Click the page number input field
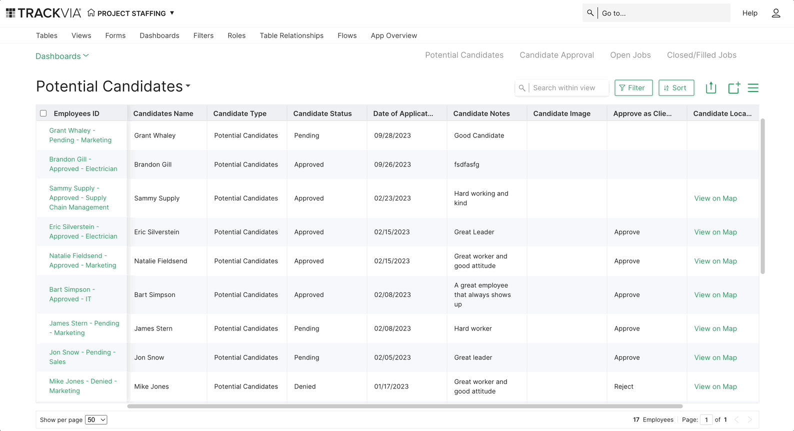794x431 pixels. [706, 419]
